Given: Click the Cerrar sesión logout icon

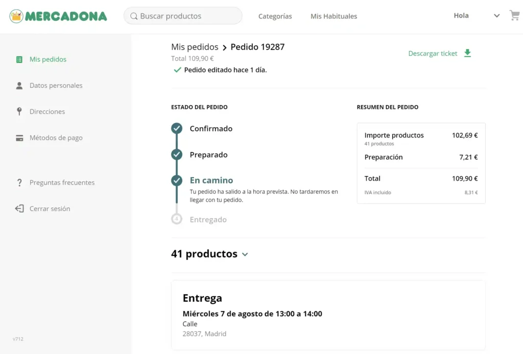Looking at the screenshot, I should click(x=19, y=208).
